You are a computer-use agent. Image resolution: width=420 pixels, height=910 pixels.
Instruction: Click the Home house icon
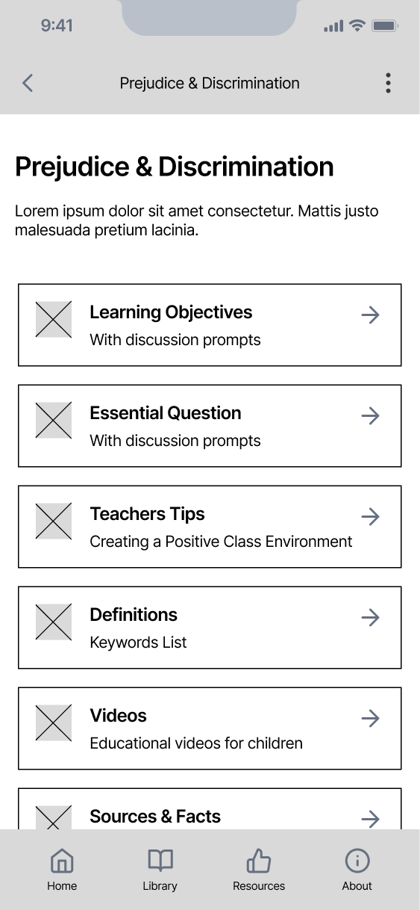click(x=62, y=861)
